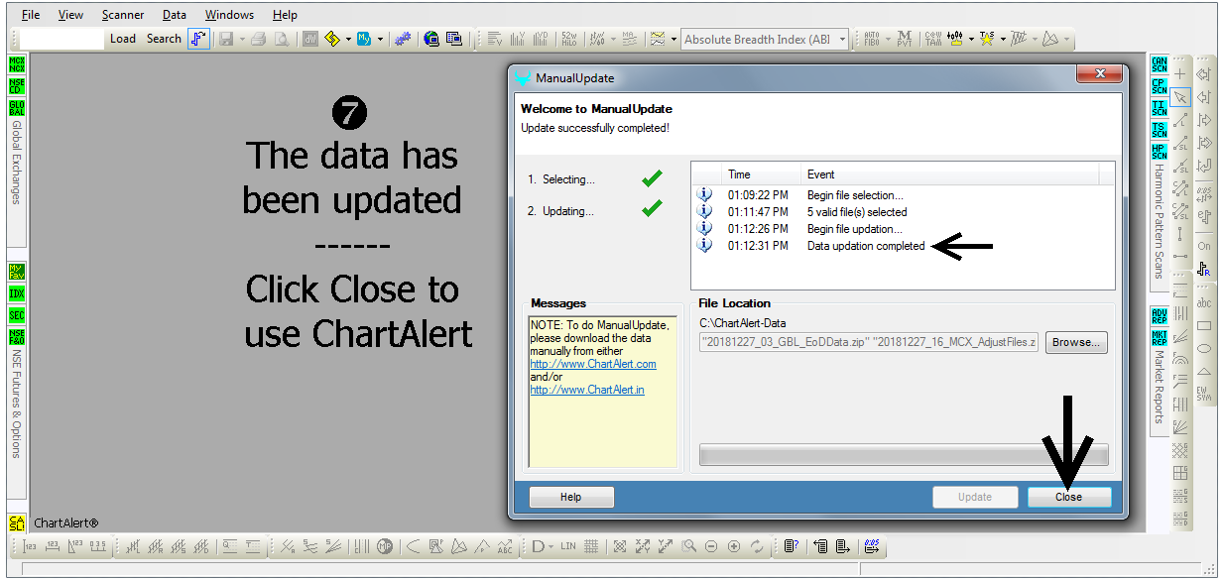The image size is (1225, 580).
Task: Open the TS SCN scanner icon
Action: [1159, 130]
